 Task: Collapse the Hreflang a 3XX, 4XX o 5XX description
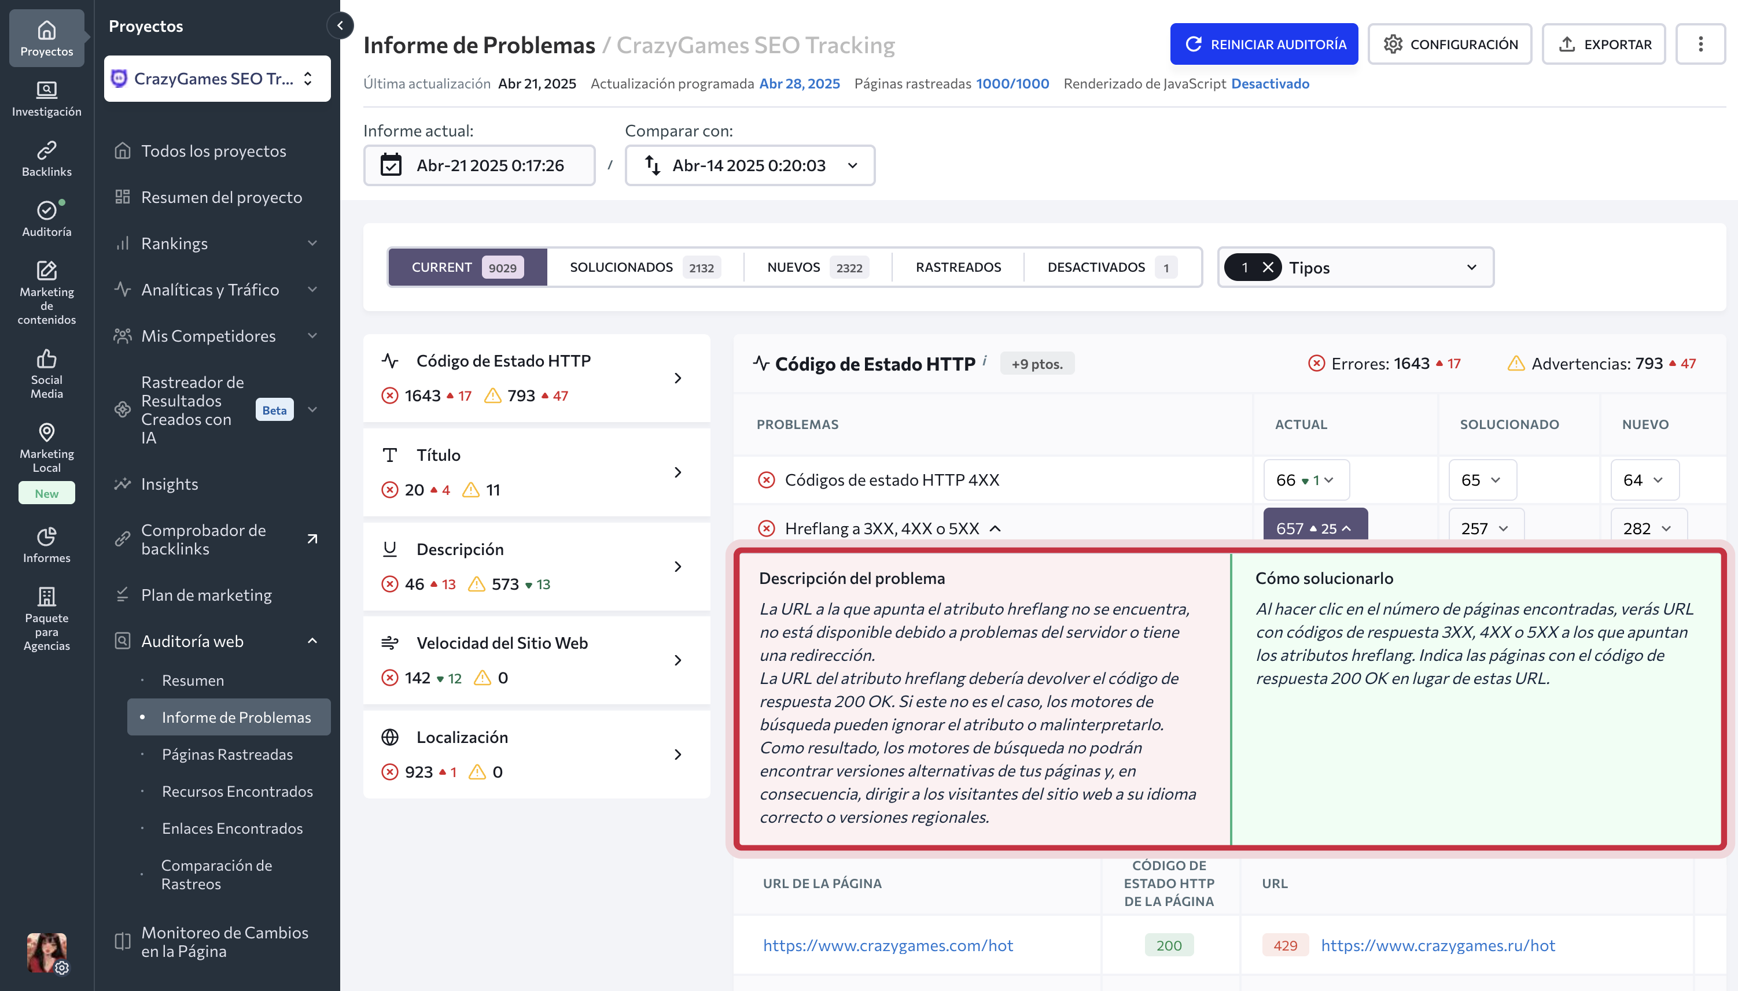(x=995, y=528)
